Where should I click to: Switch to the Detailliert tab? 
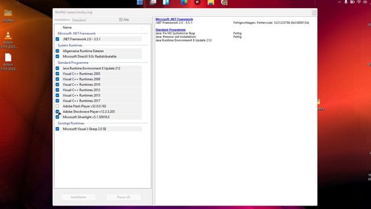click(79, 20)
